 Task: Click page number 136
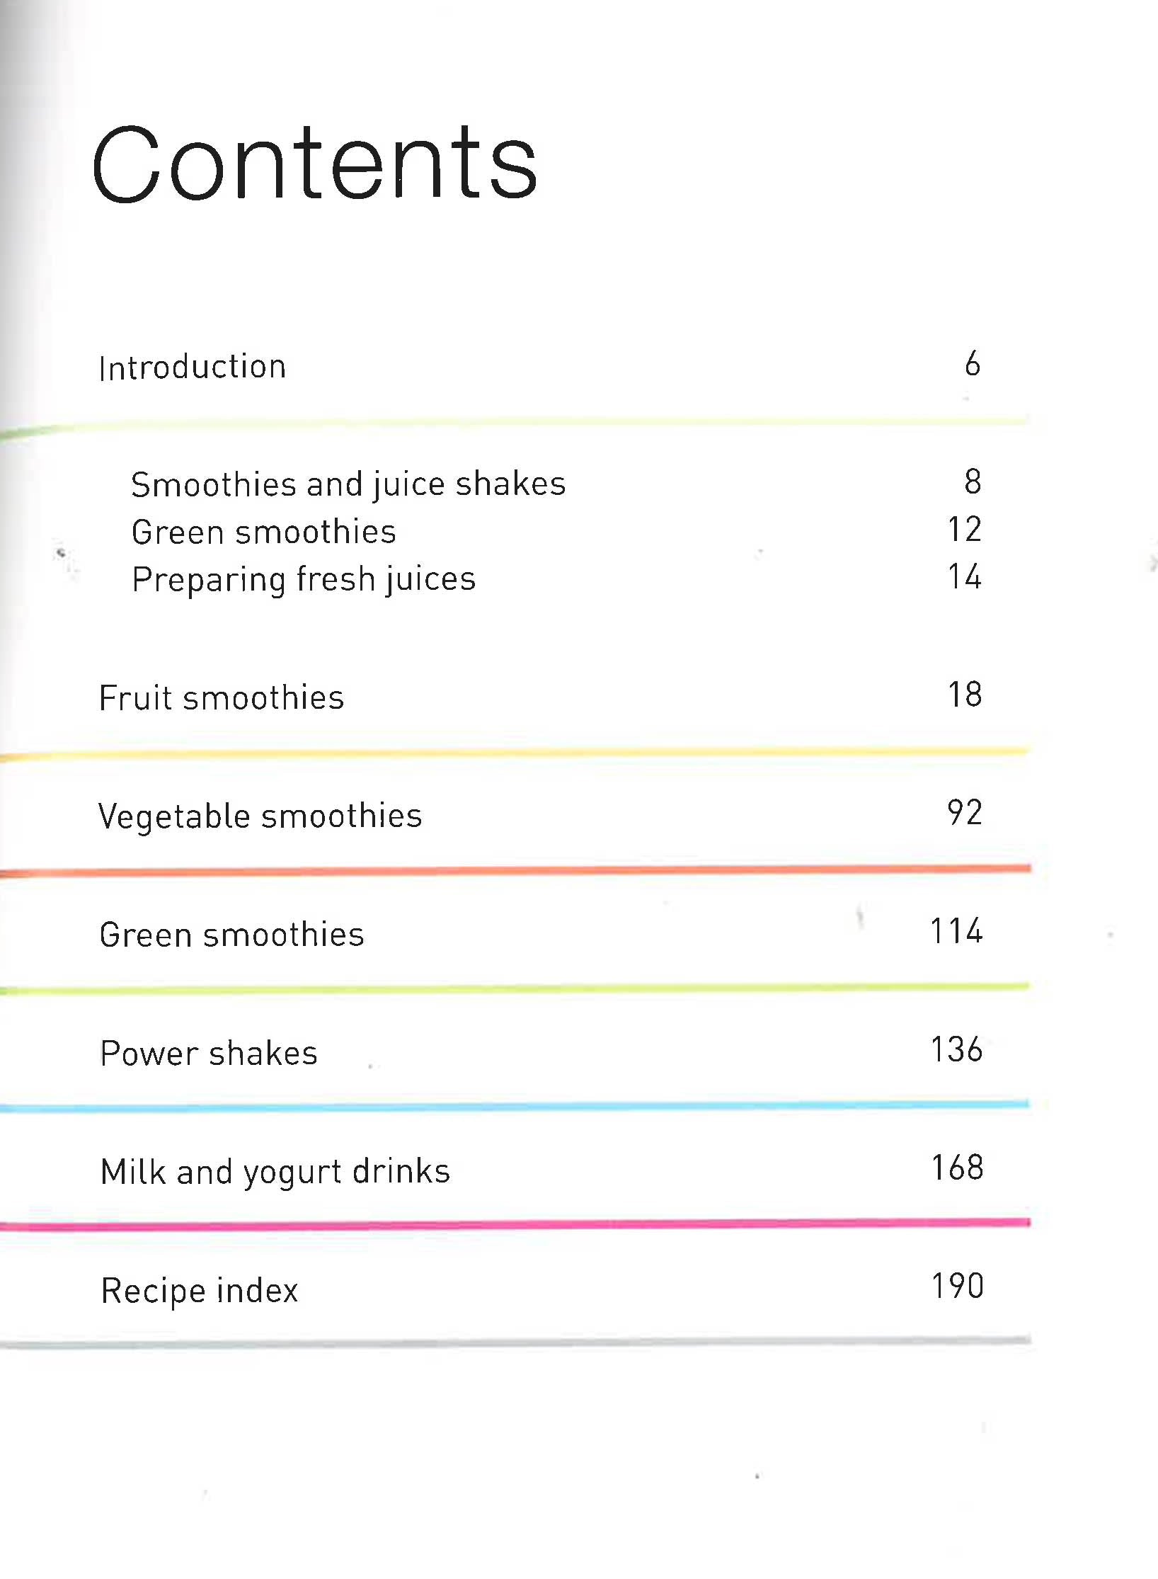tap(956, 1050)
